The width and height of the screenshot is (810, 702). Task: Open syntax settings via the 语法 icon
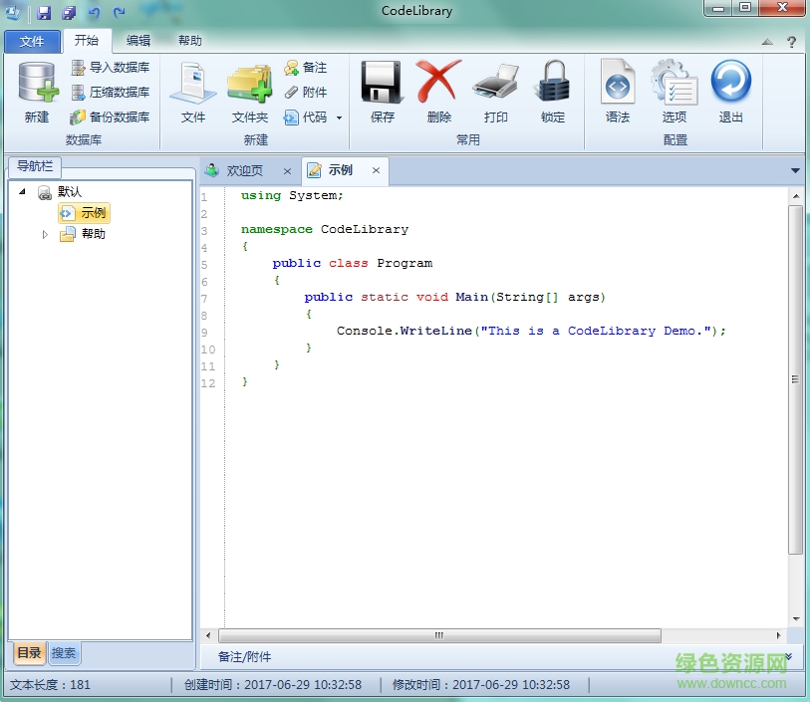617,90
